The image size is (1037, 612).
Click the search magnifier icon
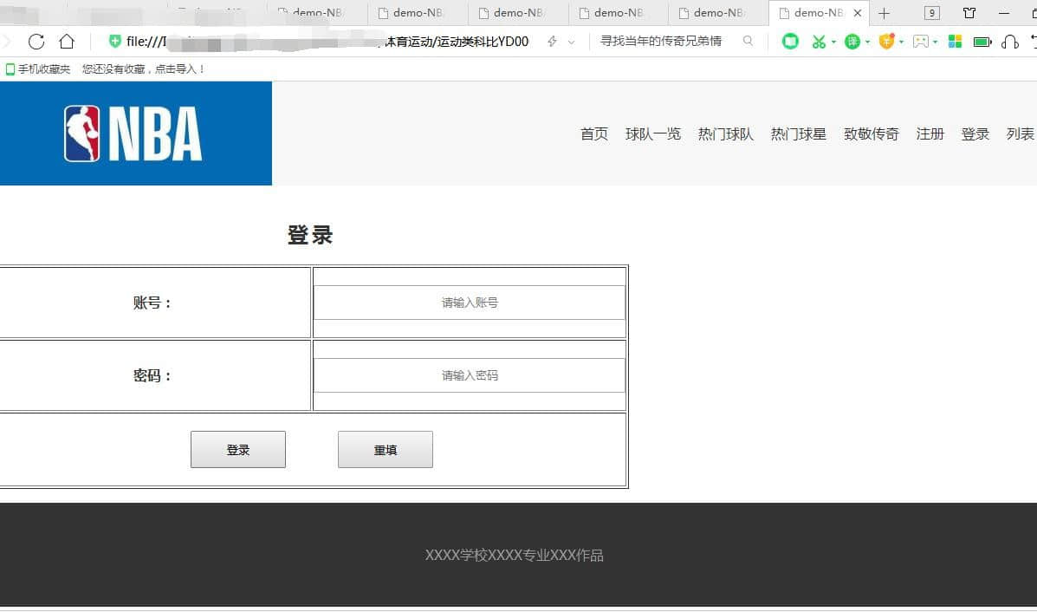(x=749, y=42)
